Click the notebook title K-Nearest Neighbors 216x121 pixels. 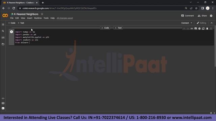pyautogui.click(x=26, y=14)
